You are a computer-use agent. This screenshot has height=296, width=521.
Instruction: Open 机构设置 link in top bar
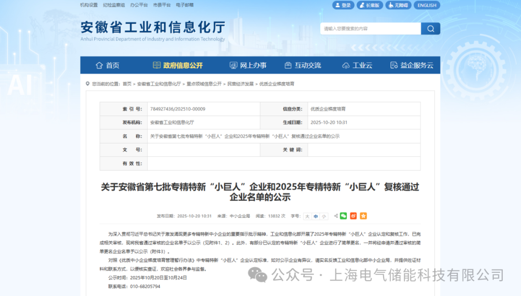(89, 5)
